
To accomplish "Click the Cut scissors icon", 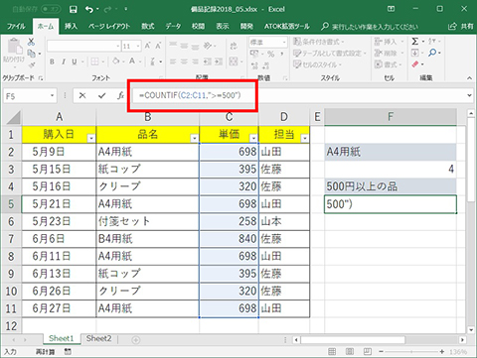I will 31,42.
